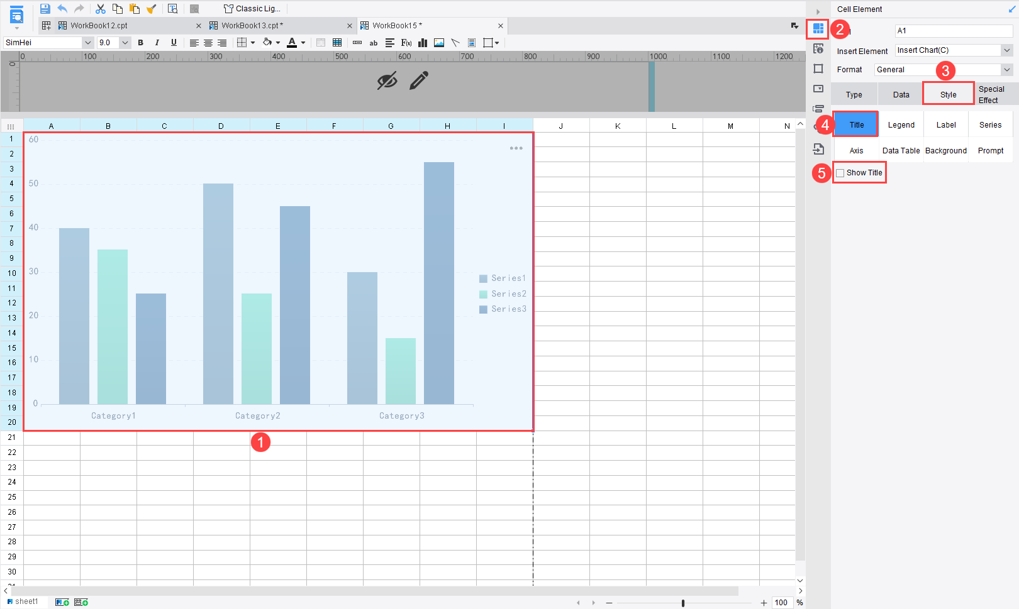Toggle italic formatting
The image size is (1019, 609).
point(157,43)
